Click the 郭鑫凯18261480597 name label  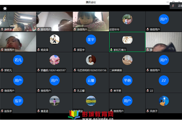(x=53, y=70)
